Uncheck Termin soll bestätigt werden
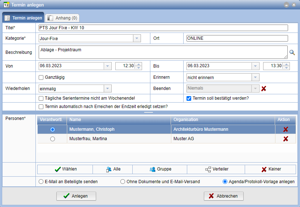Viewport: 300px width, 207px height. click(x=189, y=98)
